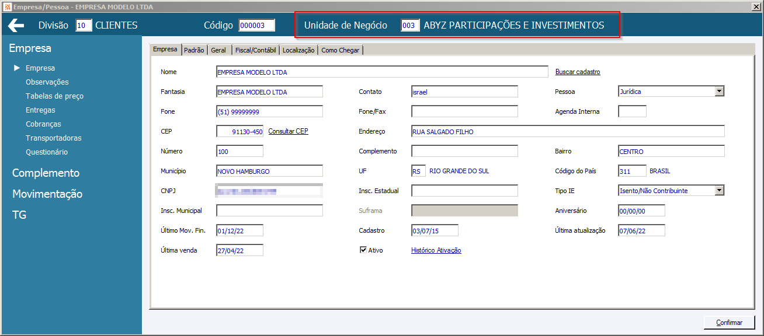The width and height of the screenshot is (764, 336).
Task: Click the Código do País field
Action: (632, 171)
